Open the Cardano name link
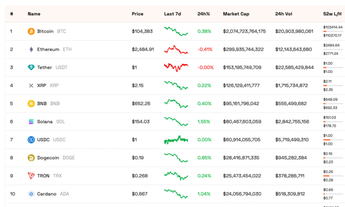This screenshot has width=345, height=207. tap(46, 194)
